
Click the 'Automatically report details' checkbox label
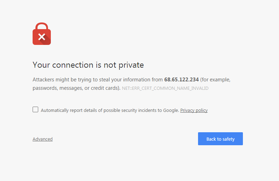[x=110, y=110]
